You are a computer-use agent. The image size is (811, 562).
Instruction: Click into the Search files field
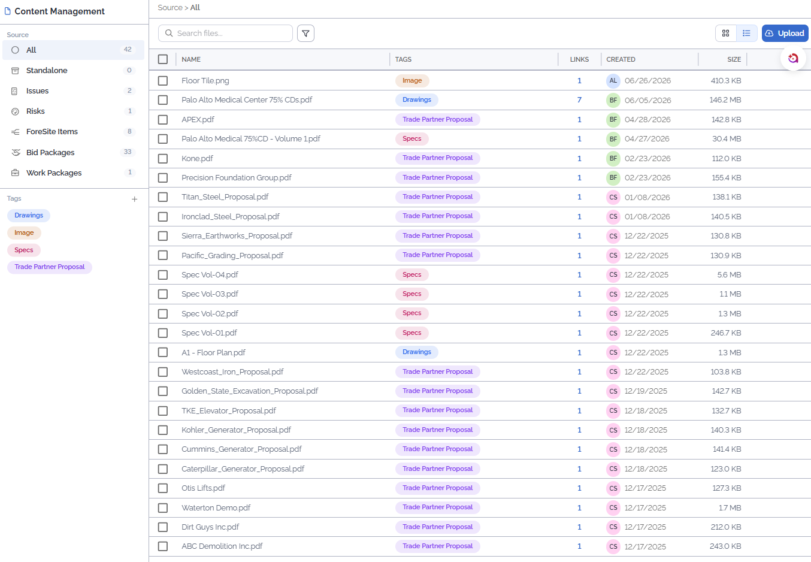225,34
